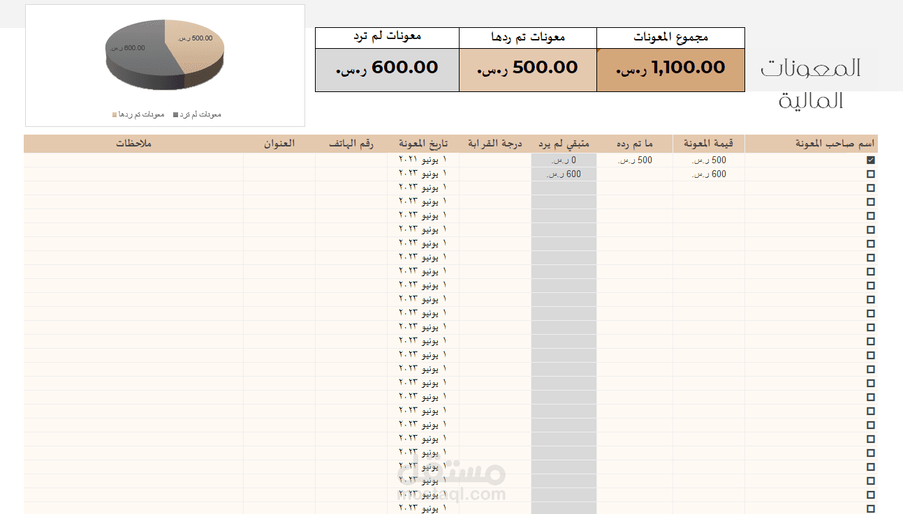Image resolution: width=903 pixels, height=514 pixels.
Task: Select the معونات لم ترد summary header cell
Action: point(387,38)
